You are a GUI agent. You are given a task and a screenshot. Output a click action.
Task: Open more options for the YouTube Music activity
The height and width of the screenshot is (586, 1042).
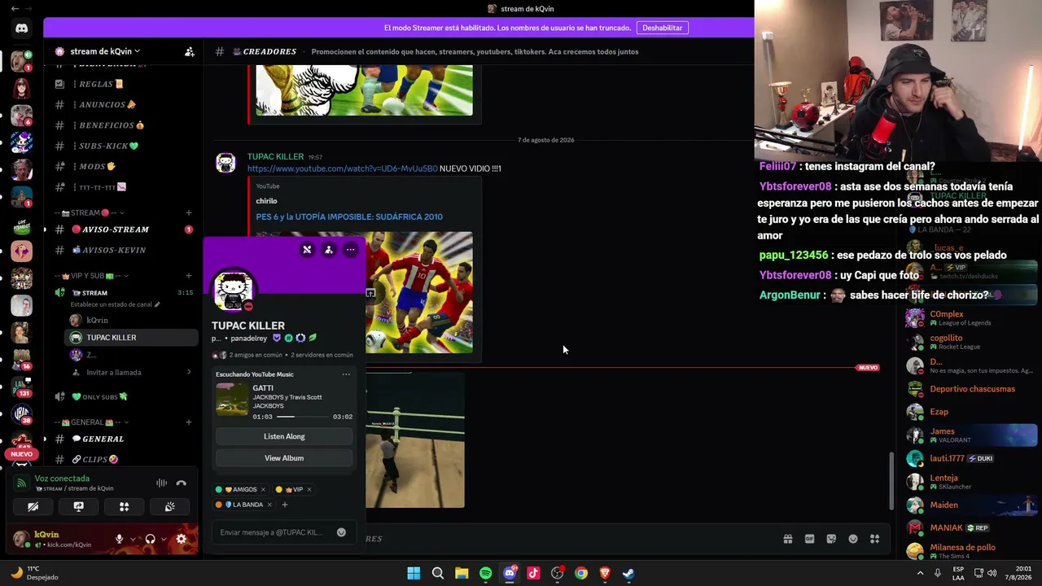pos(346,374)
